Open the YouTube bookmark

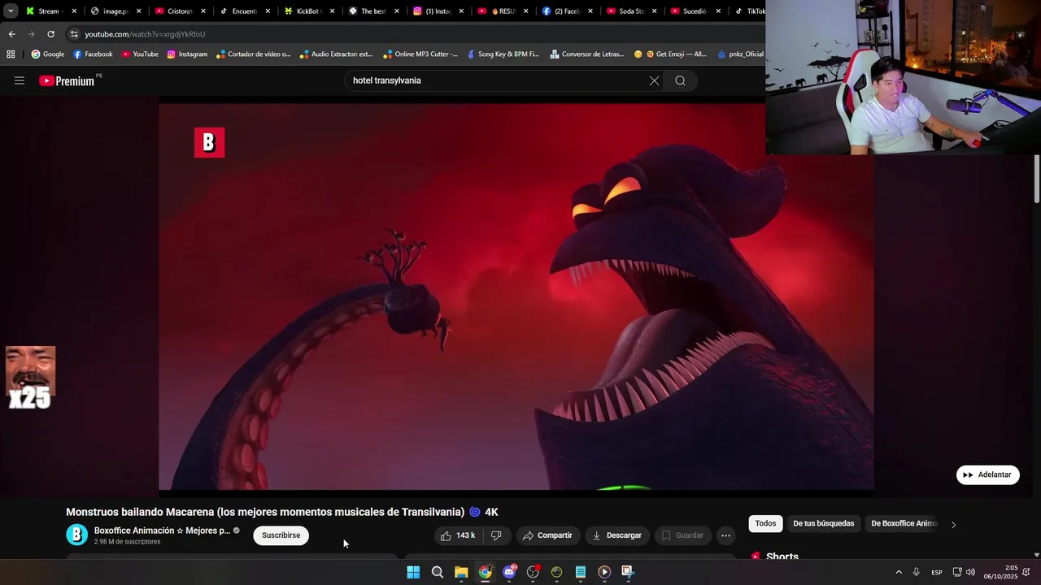(140, 54)
